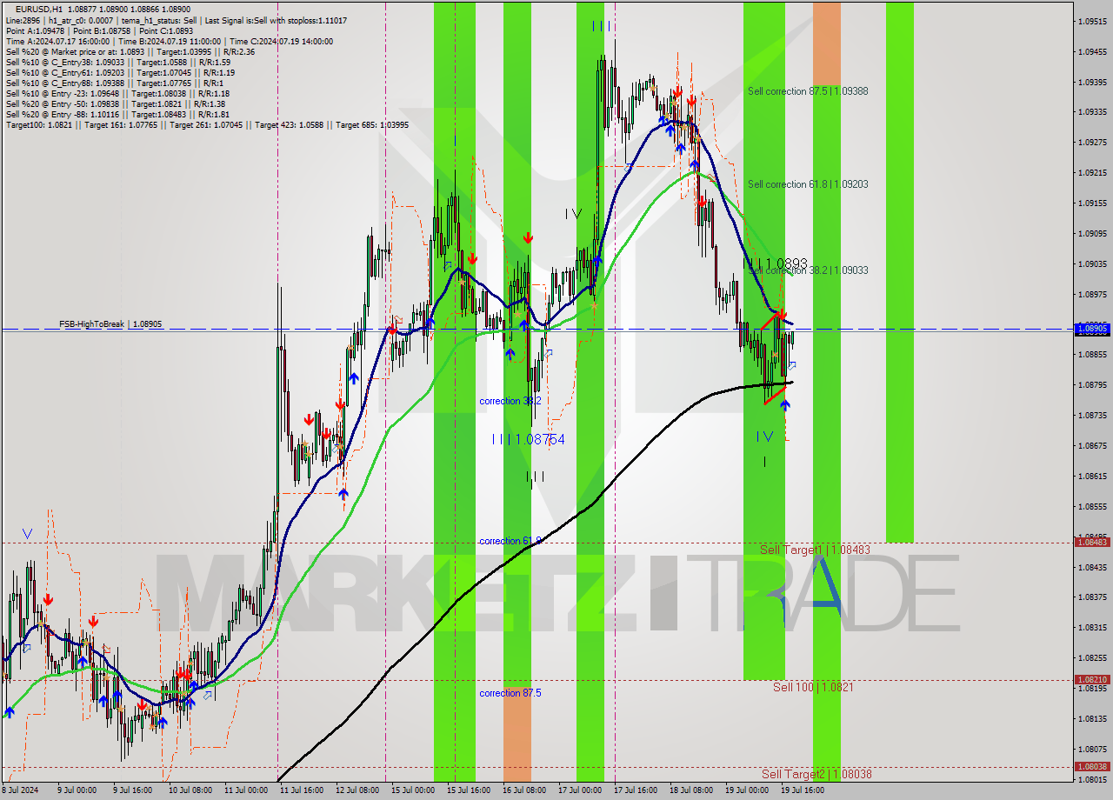Click the 1.09155 price axis value
Screen dimensions: 1113x800
pyautogui.click(x=1091, y=203)
